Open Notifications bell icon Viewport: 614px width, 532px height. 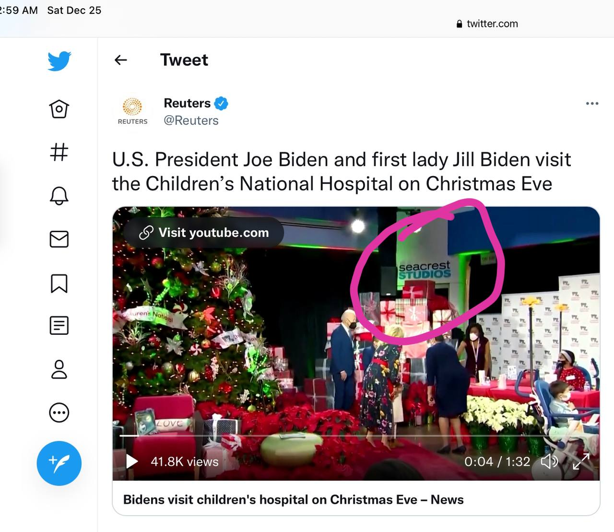pos(59,196)
